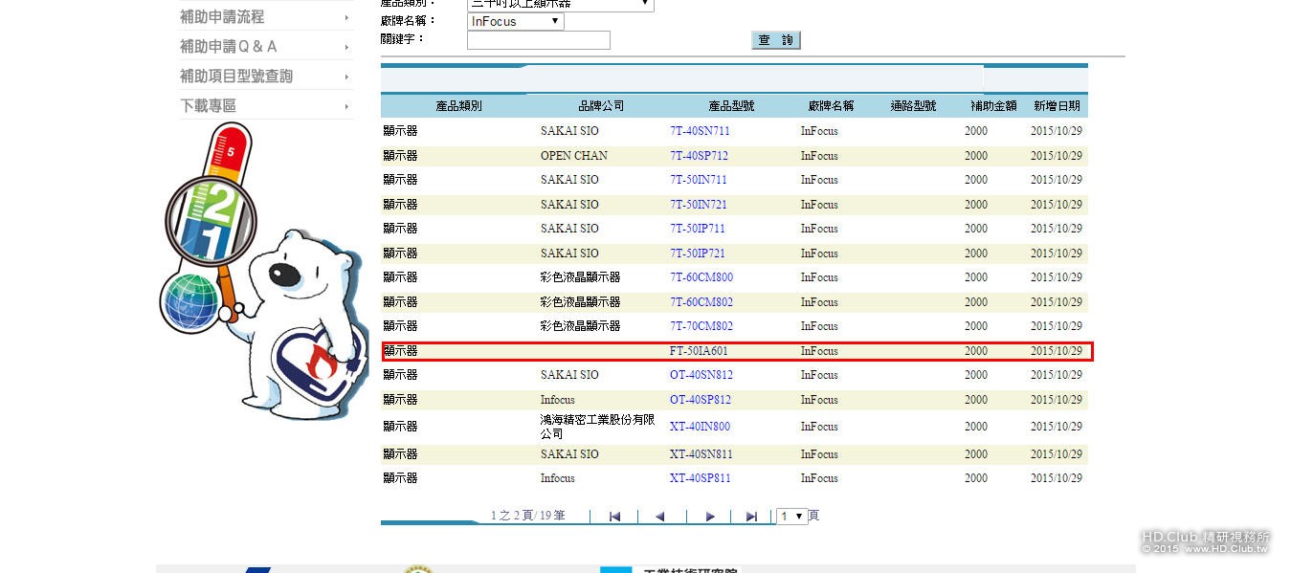
Task: Open the page number selector dropdown
Action: coord(792,516)
